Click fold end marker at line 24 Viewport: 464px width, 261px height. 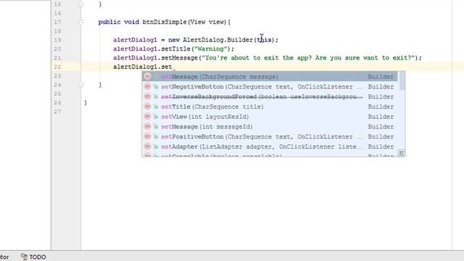click(80, 85)
